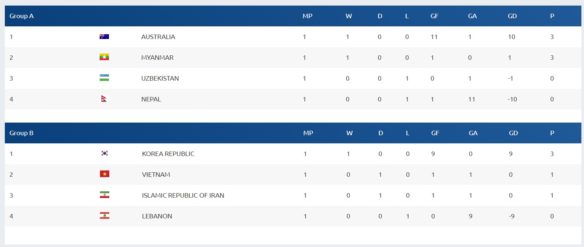Select the LEBANON team name
Image resolution: width=584 pixels, height=247 pixels.
(157, 216)
